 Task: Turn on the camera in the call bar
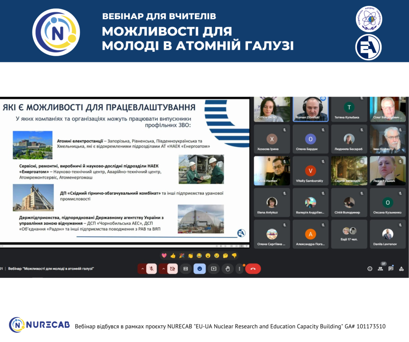[x=172, y=269]
